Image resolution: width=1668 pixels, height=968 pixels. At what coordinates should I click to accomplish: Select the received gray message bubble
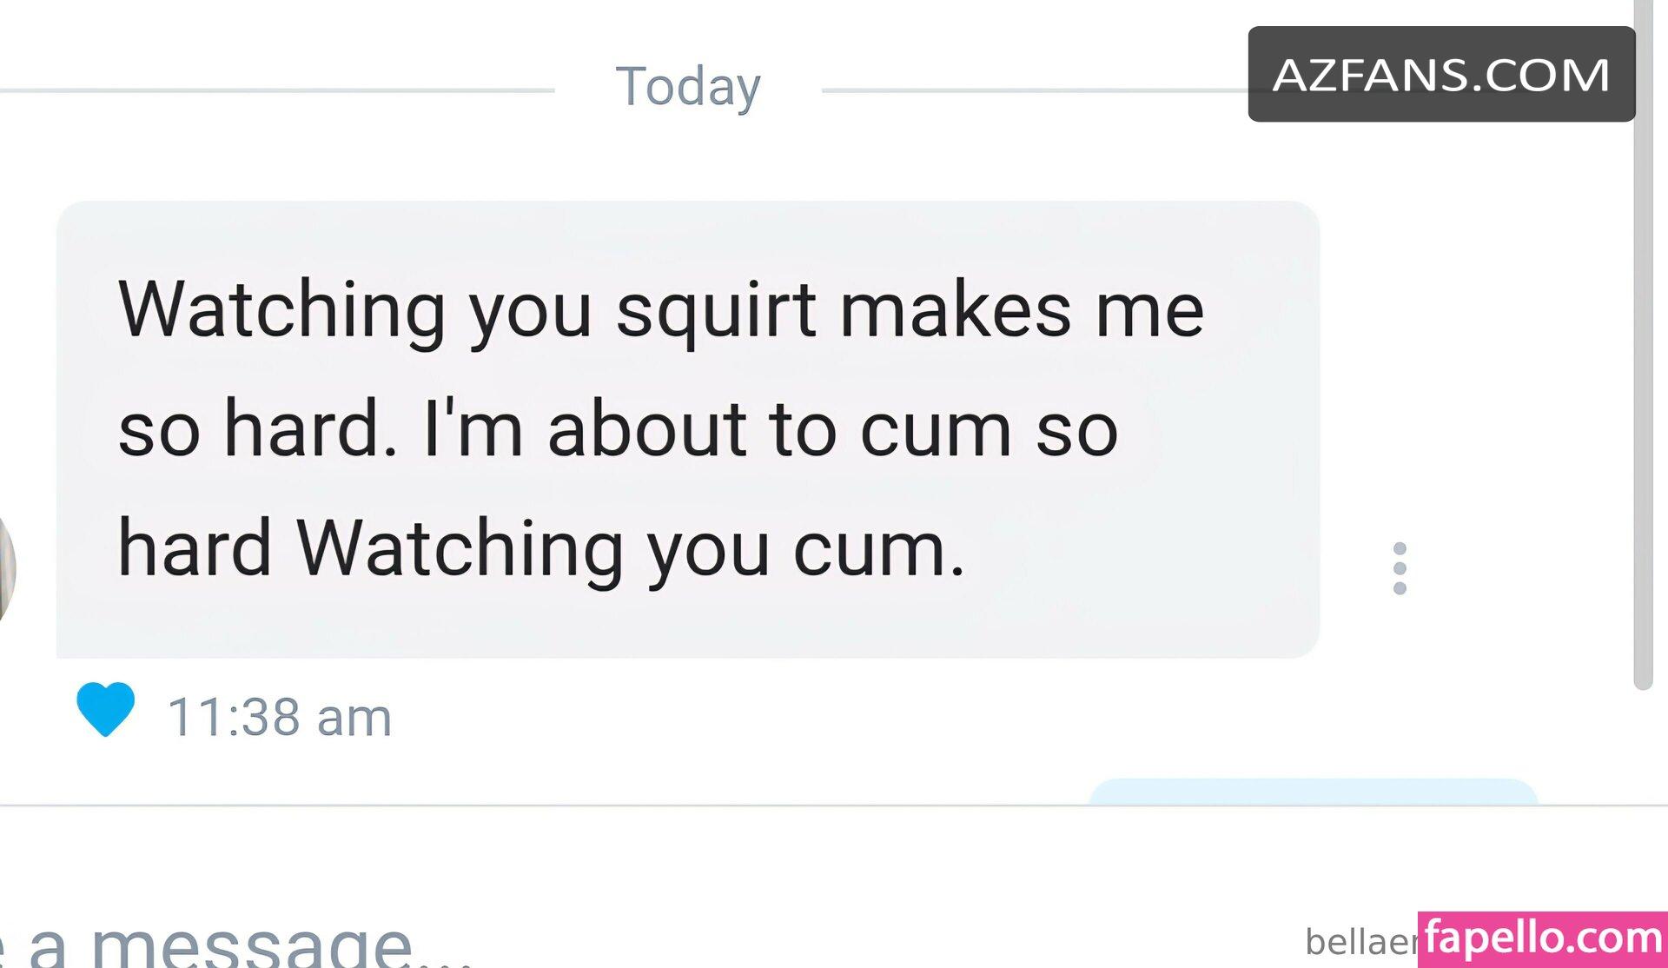pyautogui.click(x=688, y=429)
